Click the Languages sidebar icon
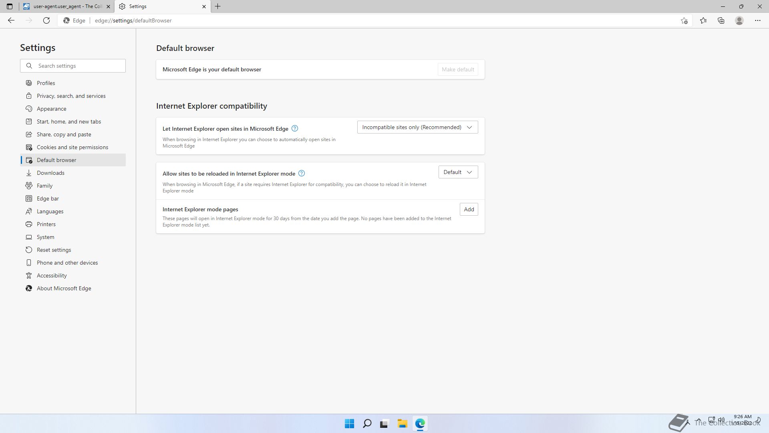Viewport: 769px width, 433px height. tap(29, 211)
